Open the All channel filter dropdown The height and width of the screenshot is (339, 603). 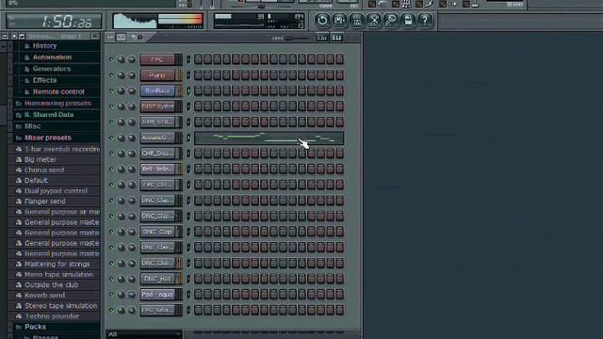[144, 334]
